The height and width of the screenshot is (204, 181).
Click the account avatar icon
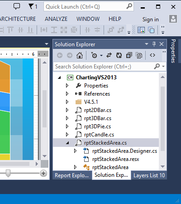coord(173,19)
